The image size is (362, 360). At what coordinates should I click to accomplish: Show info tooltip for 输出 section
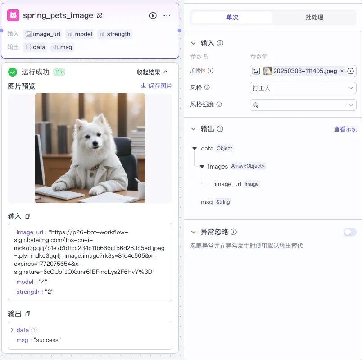tap(220, 129)
